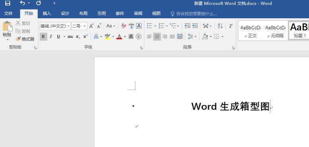Sort text with A-Z icon

pyautogui.click(x=220, y=26)
